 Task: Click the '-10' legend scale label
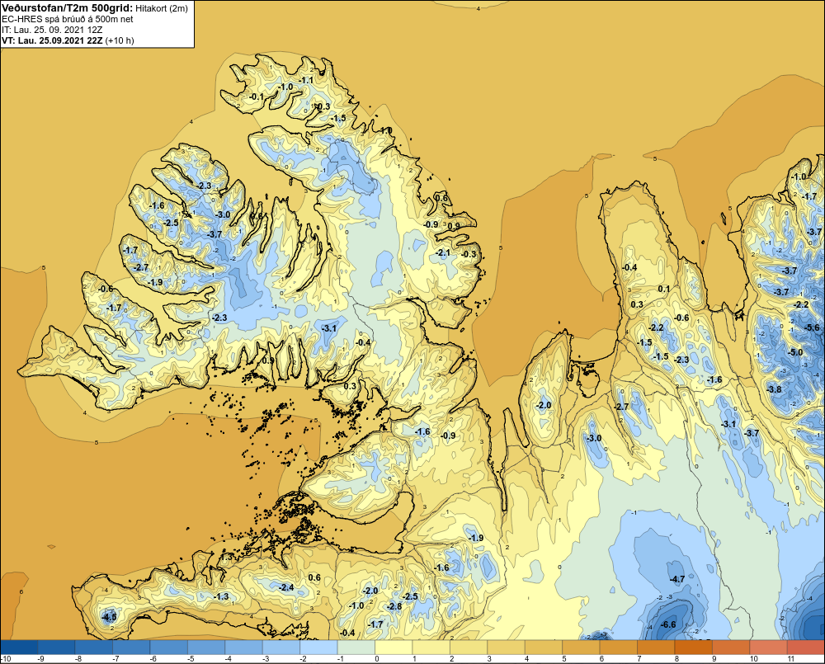coord(6,659)
